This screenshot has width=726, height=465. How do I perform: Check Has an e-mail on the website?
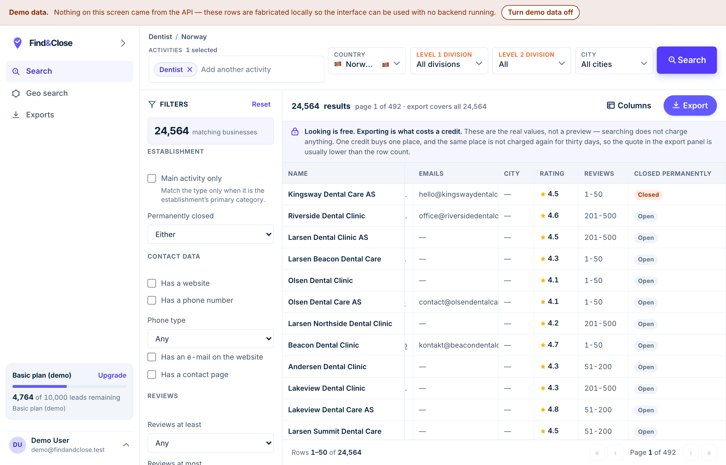[152, 357]
